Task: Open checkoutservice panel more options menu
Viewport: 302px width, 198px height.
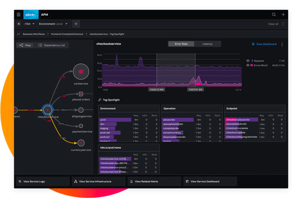Action: pyautogui.click(x=282, y=44)
